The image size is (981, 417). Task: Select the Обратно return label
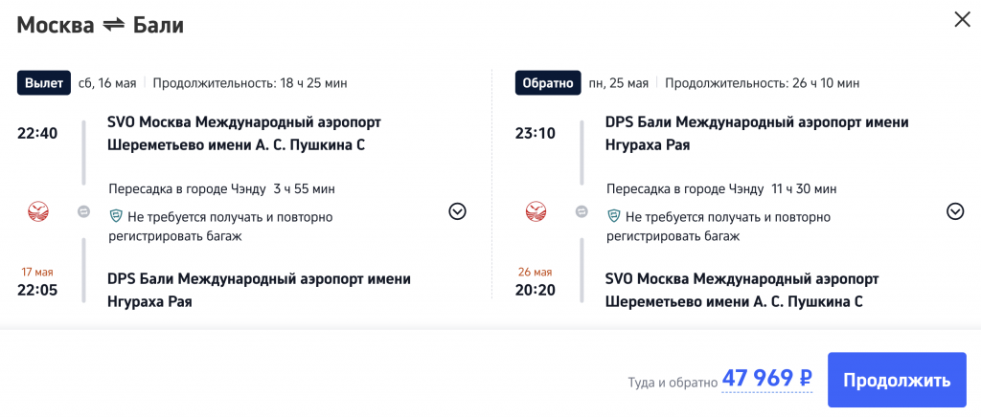click(548, 83)
